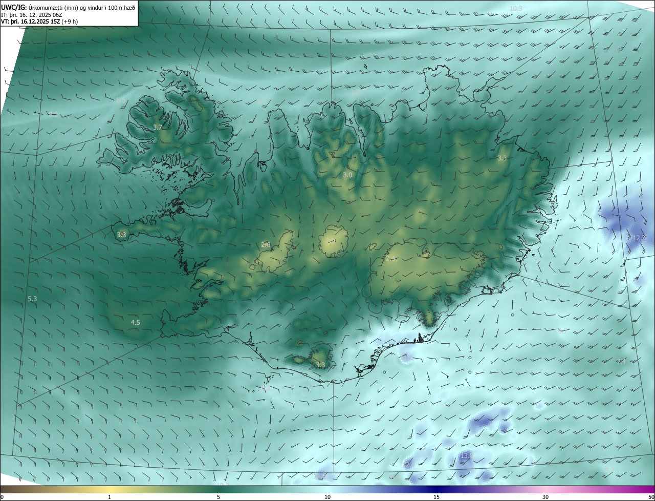Image resolution: width=655 pixels, height=501 pixels.
Task: Click the 1 mm mark on the color bar
Action: (110, 497)
